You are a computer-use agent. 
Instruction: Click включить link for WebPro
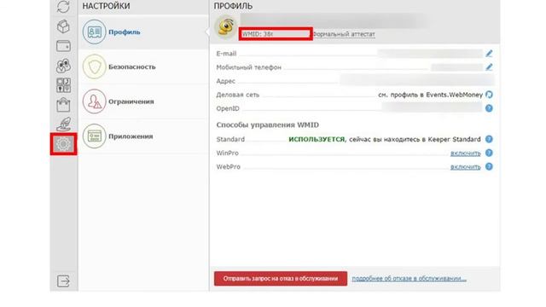pyautogui.click(x=465, y=167)
